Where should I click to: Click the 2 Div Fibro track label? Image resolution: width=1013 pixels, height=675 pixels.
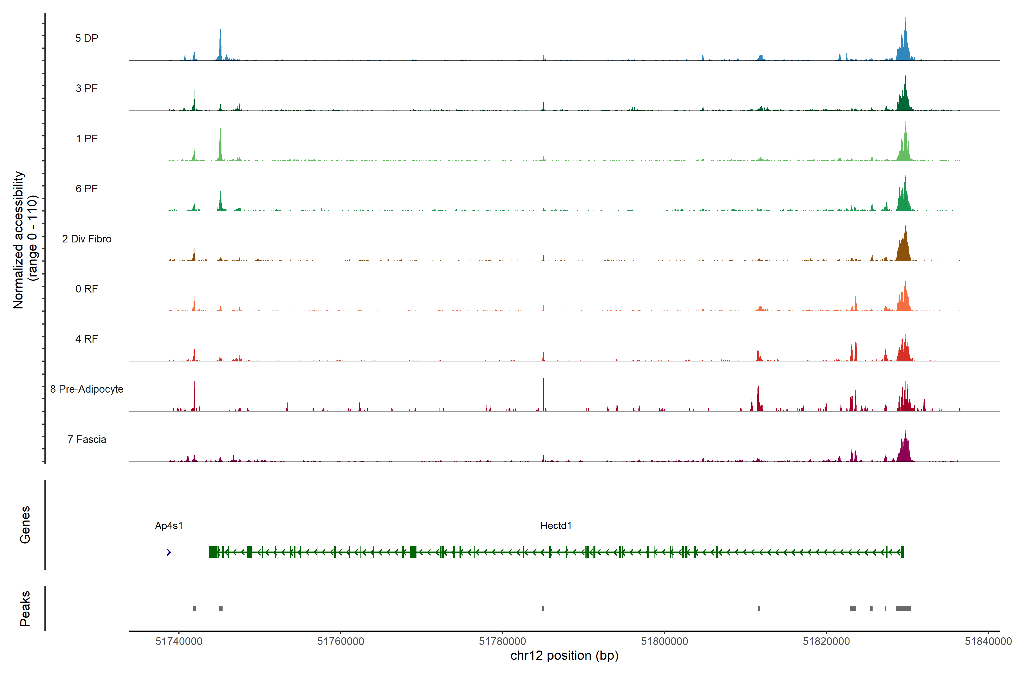pos(87,239)
